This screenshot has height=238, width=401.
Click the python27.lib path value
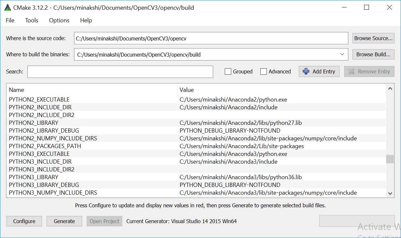[241, 123]
